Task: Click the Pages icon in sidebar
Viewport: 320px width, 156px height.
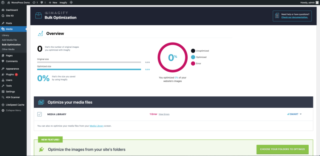Action: [x=3, y=55]
